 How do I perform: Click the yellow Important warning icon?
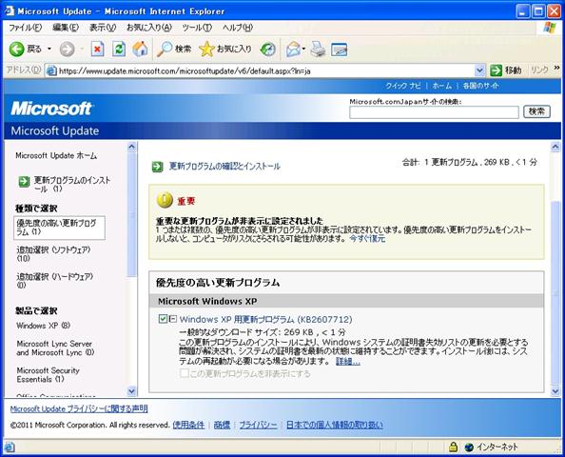click(x=166, y=200)
